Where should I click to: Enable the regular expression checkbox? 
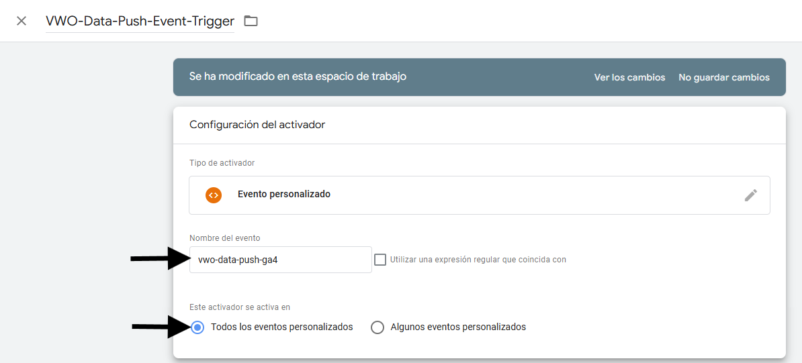(x=380, y=260)
